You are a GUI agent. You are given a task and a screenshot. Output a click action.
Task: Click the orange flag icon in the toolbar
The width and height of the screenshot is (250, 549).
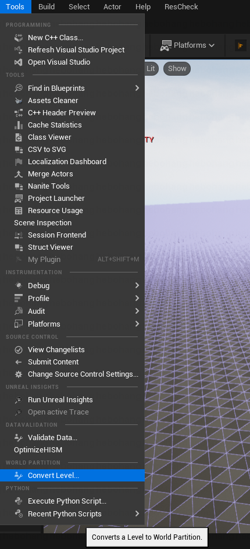point(241,45)
